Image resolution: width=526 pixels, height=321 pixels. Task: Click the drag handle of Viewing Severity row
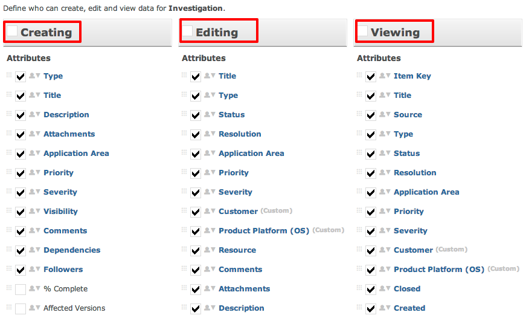[359, 230]
